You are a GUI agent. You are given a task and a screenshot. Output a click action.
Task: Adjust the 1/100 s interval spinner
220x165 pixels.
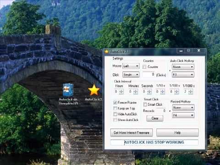[x=176, y=92]
